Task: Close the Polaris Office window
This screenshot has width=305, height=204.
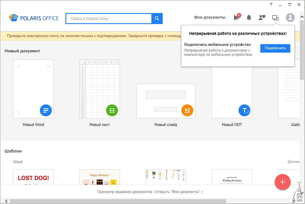Action: point(299,5)
